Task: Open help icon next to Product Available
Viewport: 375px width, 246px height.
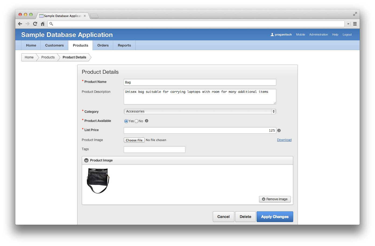Action: click(x=147, y=121)
